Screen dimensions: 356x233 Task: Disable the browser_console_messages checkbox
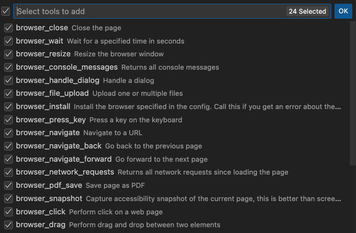tap(8, 67)
